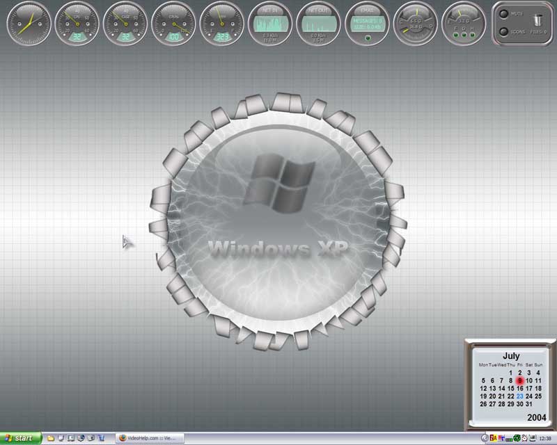Image resolution: width=557 pixels, height=445 pixels.
Task: Open the recycle bin on the control panel
Action: tap(538, 20)
